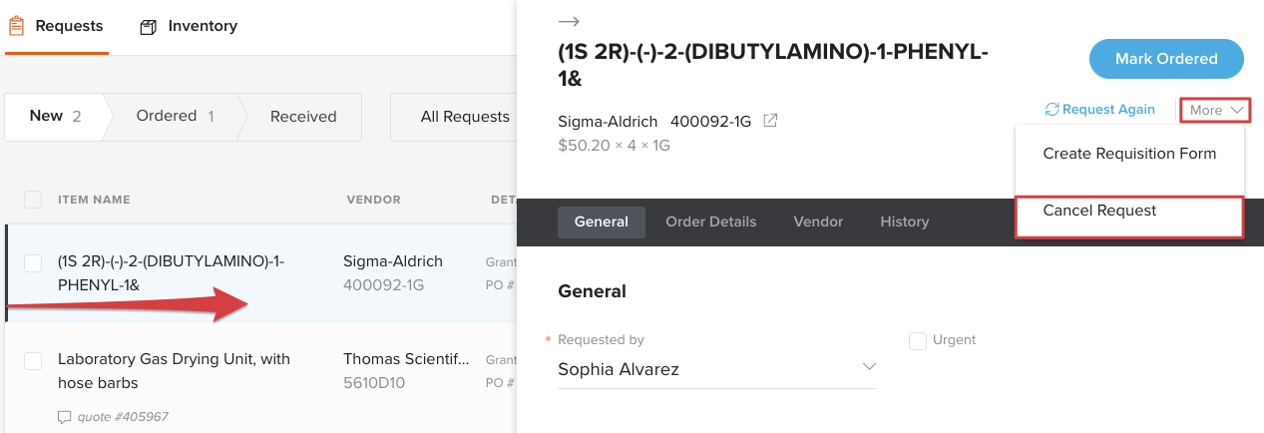Click quote #405967 comment icon
Screen dimensions: 1264x433
[x=65, y=416]
